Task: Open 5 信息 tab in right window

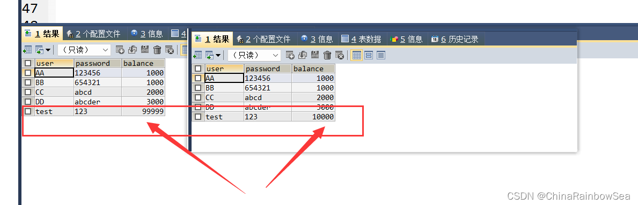Action: 407,39
